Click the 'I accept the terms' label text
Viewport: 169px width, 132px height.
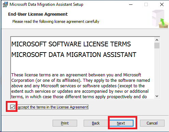coord(53,107)
